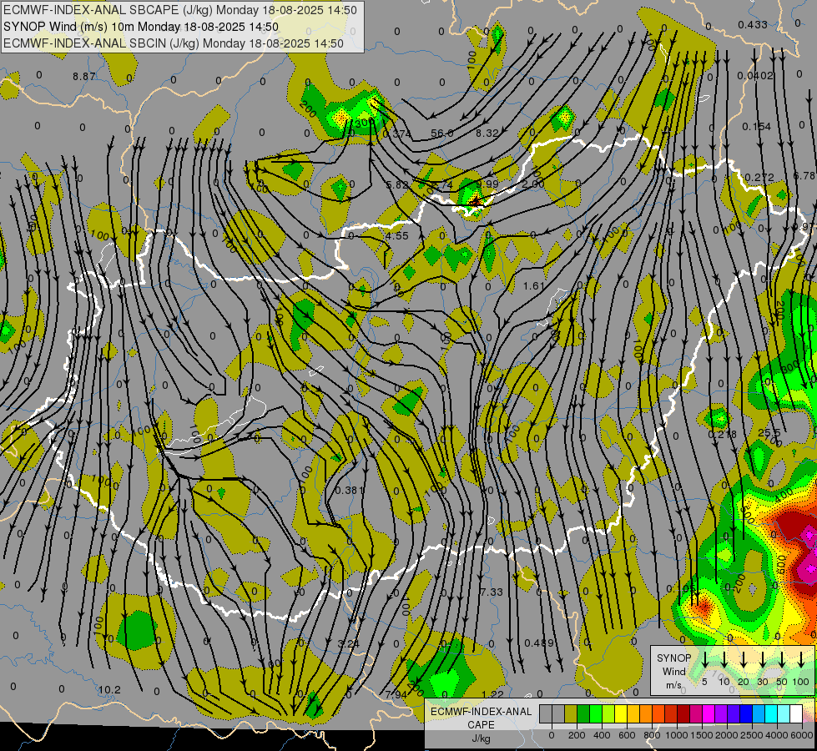Click the 0.433 value on the map

tap(753, 24)
